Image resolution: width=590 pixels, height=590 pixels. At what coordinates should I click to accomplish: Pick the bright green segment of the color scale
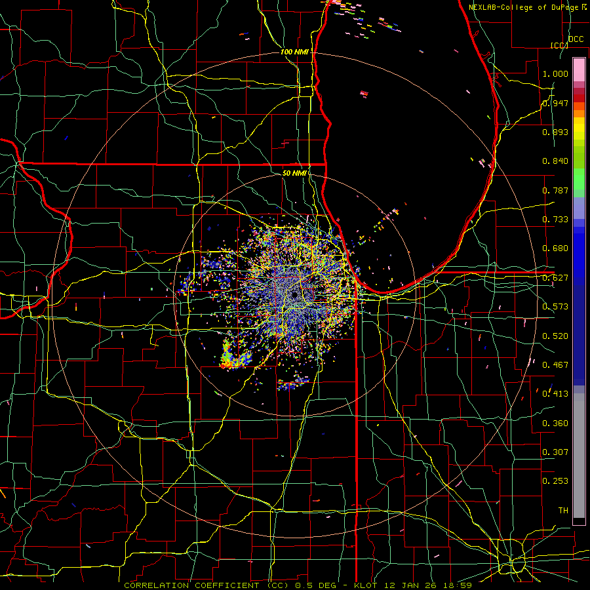coord(579,179)
